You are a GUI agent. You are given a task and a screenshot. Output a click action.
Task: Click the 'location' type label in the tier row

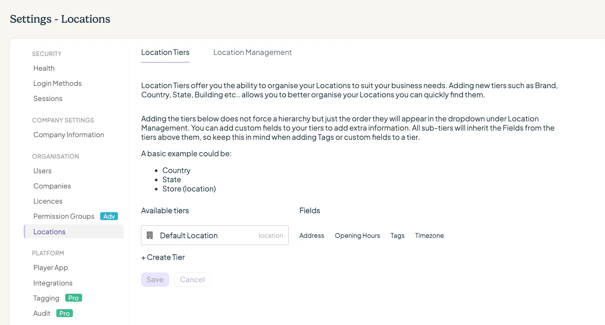(x=271, y=236)
